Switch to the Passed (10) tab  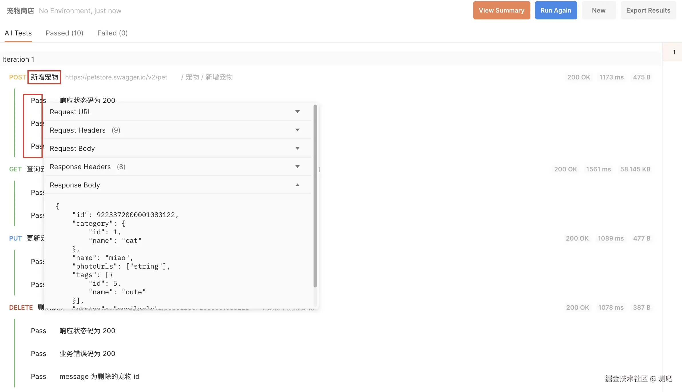(x=64, y=33)
